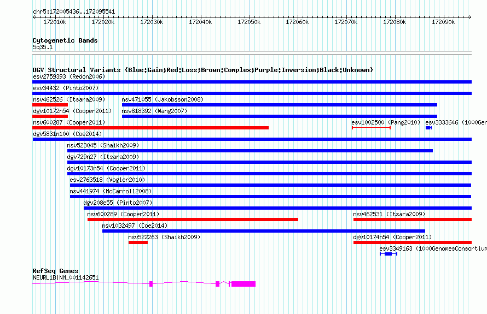This screenshot has height=314, width=487.
Task: Select the dgv10173n54 blue gain bar
Action: [270, 174]
